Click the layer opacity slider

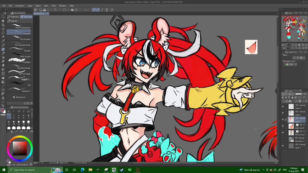pyautogui.click(x=298, y=94)
